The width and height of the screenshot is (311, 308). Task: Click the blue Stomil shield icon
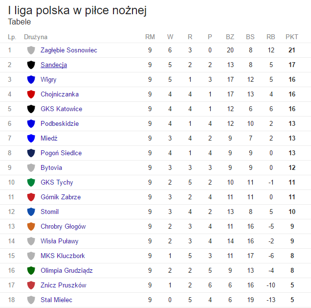[x=31, y=212]
